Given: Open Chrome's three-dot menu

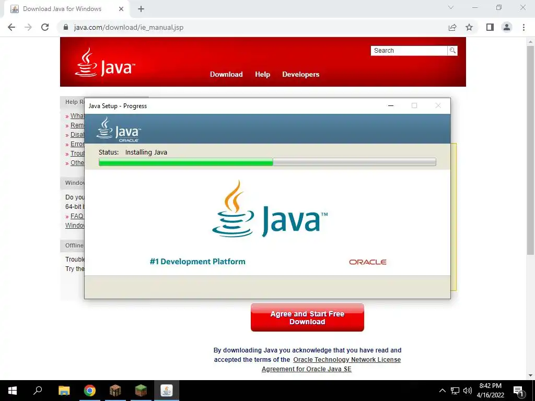Looking at the screenshot, I should click(x=524, y=27).
